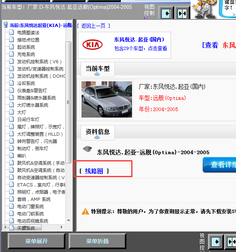
Task: Open 鼓风机&空调系统（手动）entry
Action: click(x=41, y=163)
